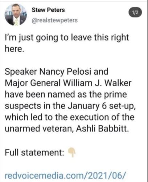The height and width of the screenshot is (182, 148).
Task: Click the display name Stew Peters
Action: (48, 10)
